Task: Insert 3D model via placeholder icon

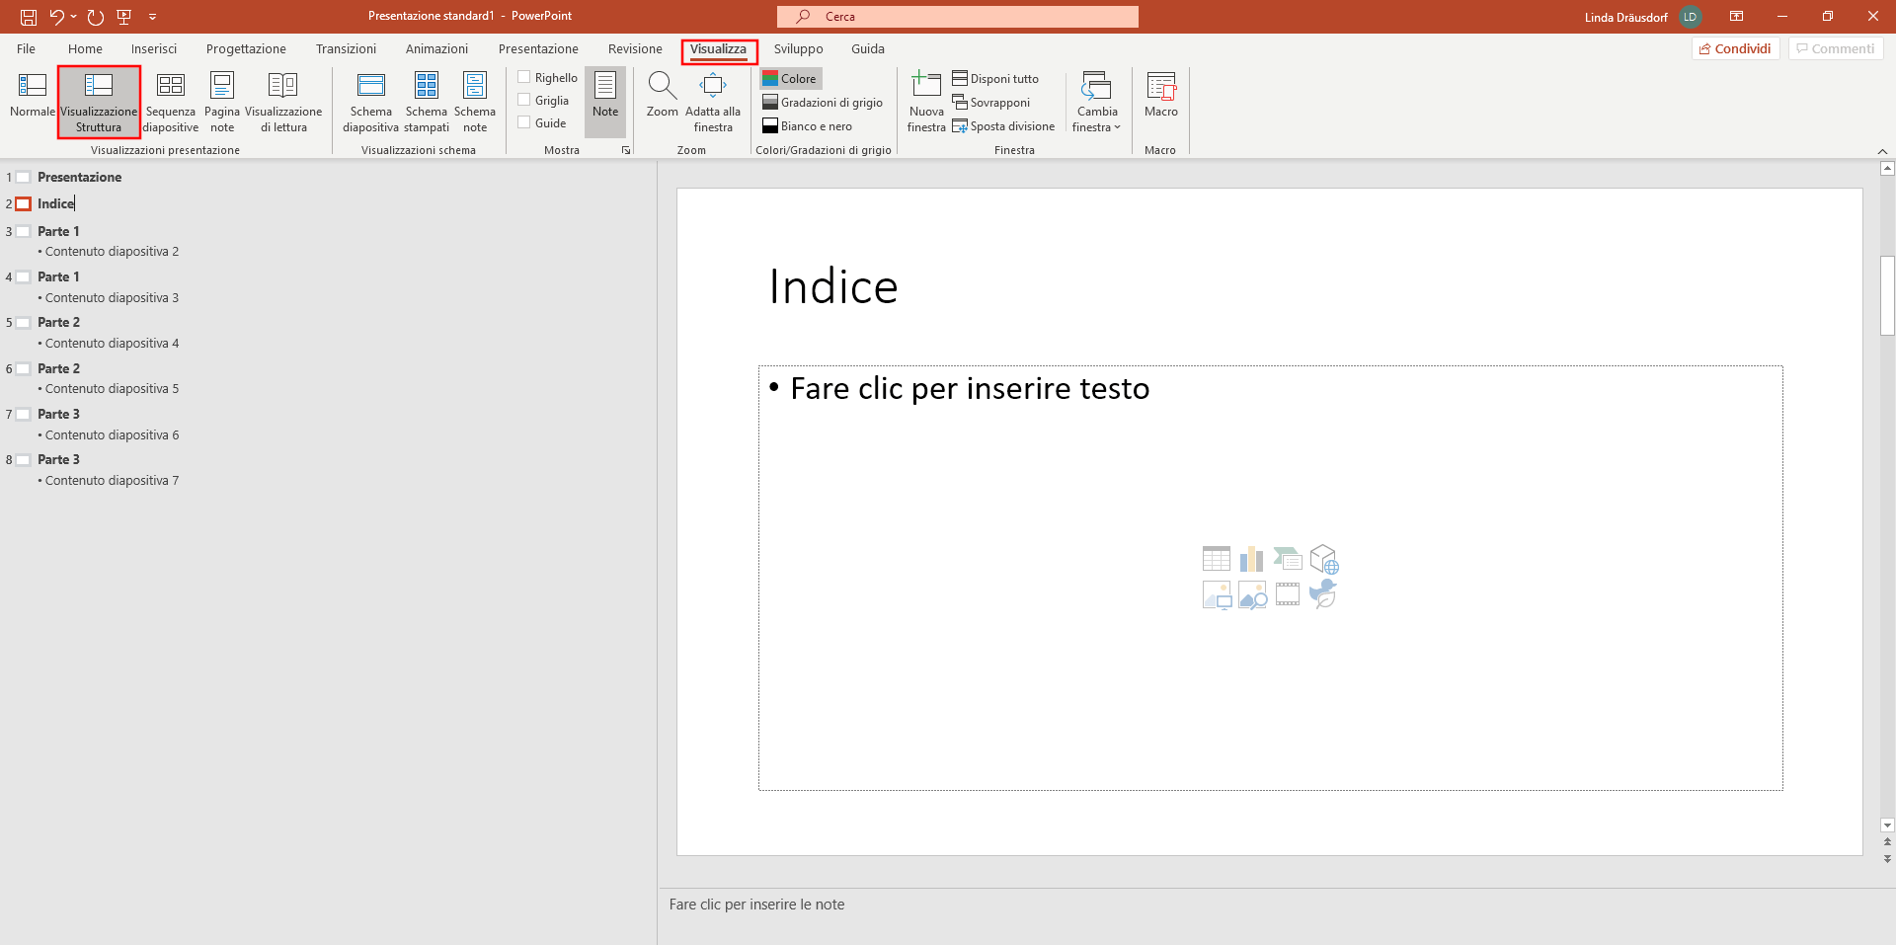Action: point(1323,559)
